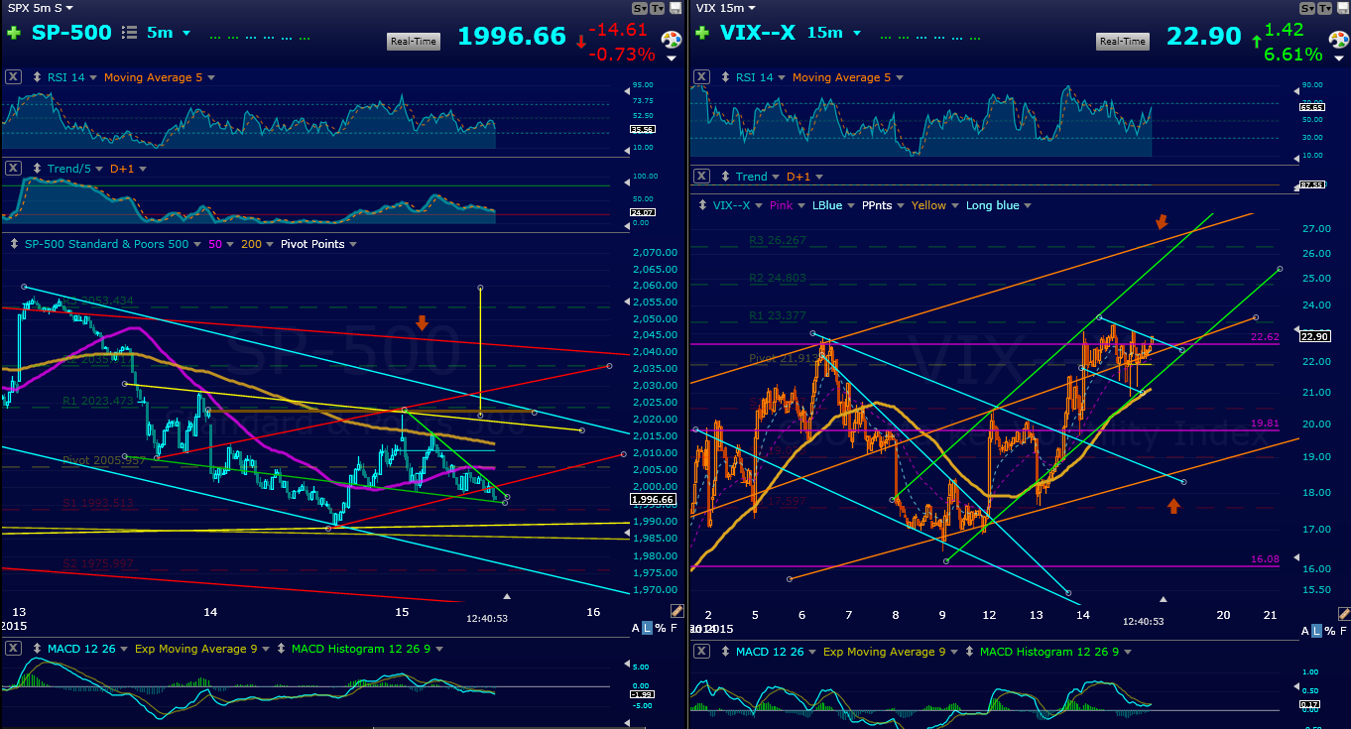Click the 1996.66 price label on SPX price axis

(653, 500)
